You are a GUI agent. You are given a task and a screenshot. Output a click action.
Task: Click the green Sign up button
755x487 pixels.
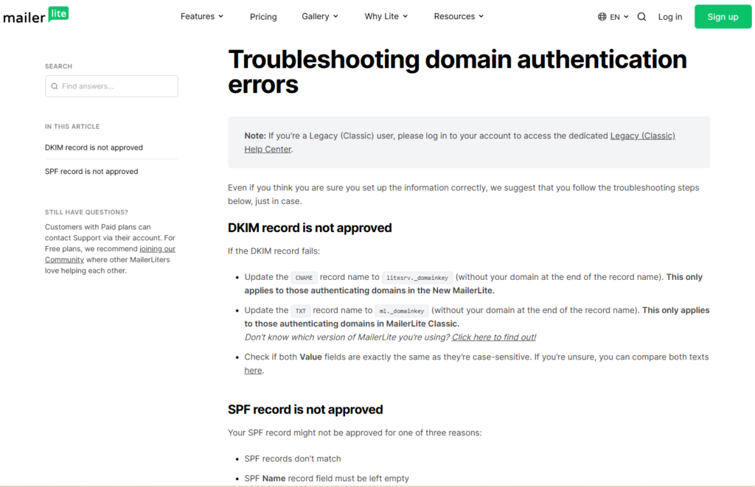(x=723, y=17)
